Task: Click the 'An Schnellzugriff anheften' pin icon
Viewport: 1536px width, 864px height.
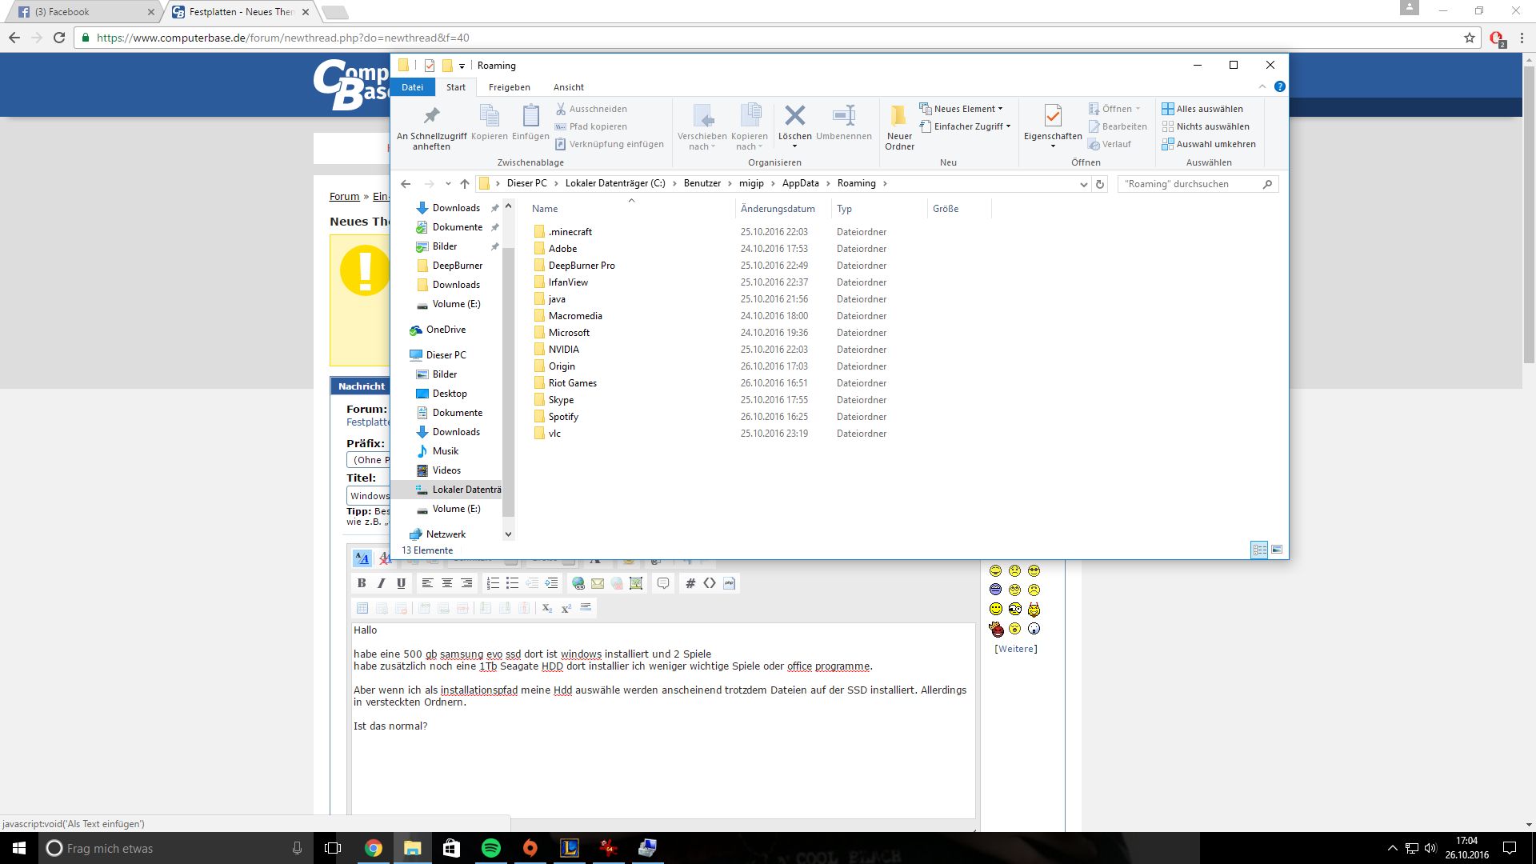Action: (431, 116)
